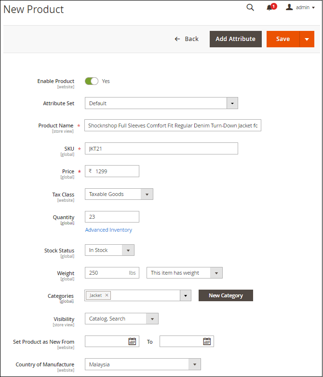Click the Quantity field
This screenshot has height=377, width=323.
coord(112,217)
